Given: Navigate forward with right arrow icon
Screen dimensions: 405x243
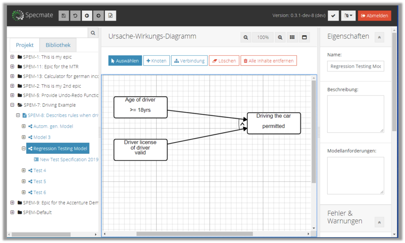Looking at the screenshot, I should (x=98, y=15).
